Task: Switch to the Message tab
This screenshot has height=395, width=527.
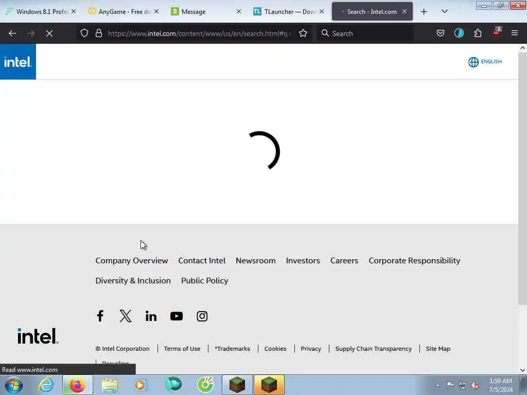Action: 206,12
